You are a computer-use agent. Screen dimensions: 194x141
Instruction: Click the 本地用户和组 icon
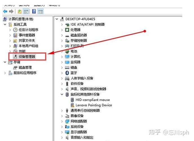click(x=15, y=46)
